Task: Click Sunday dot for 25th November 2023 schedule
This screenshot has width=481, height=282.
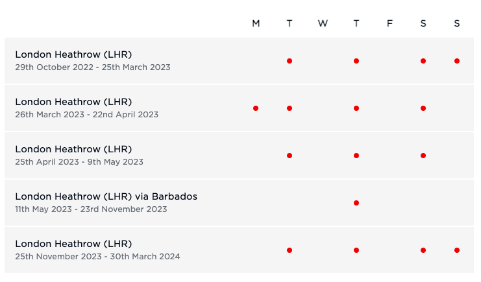Action: pyautogui.click(x=457, y=250)
